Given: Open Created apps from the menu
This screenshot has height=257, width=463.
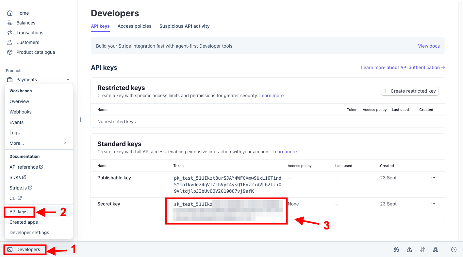Looking at the screenshot, I should click(x=24, y=222).
